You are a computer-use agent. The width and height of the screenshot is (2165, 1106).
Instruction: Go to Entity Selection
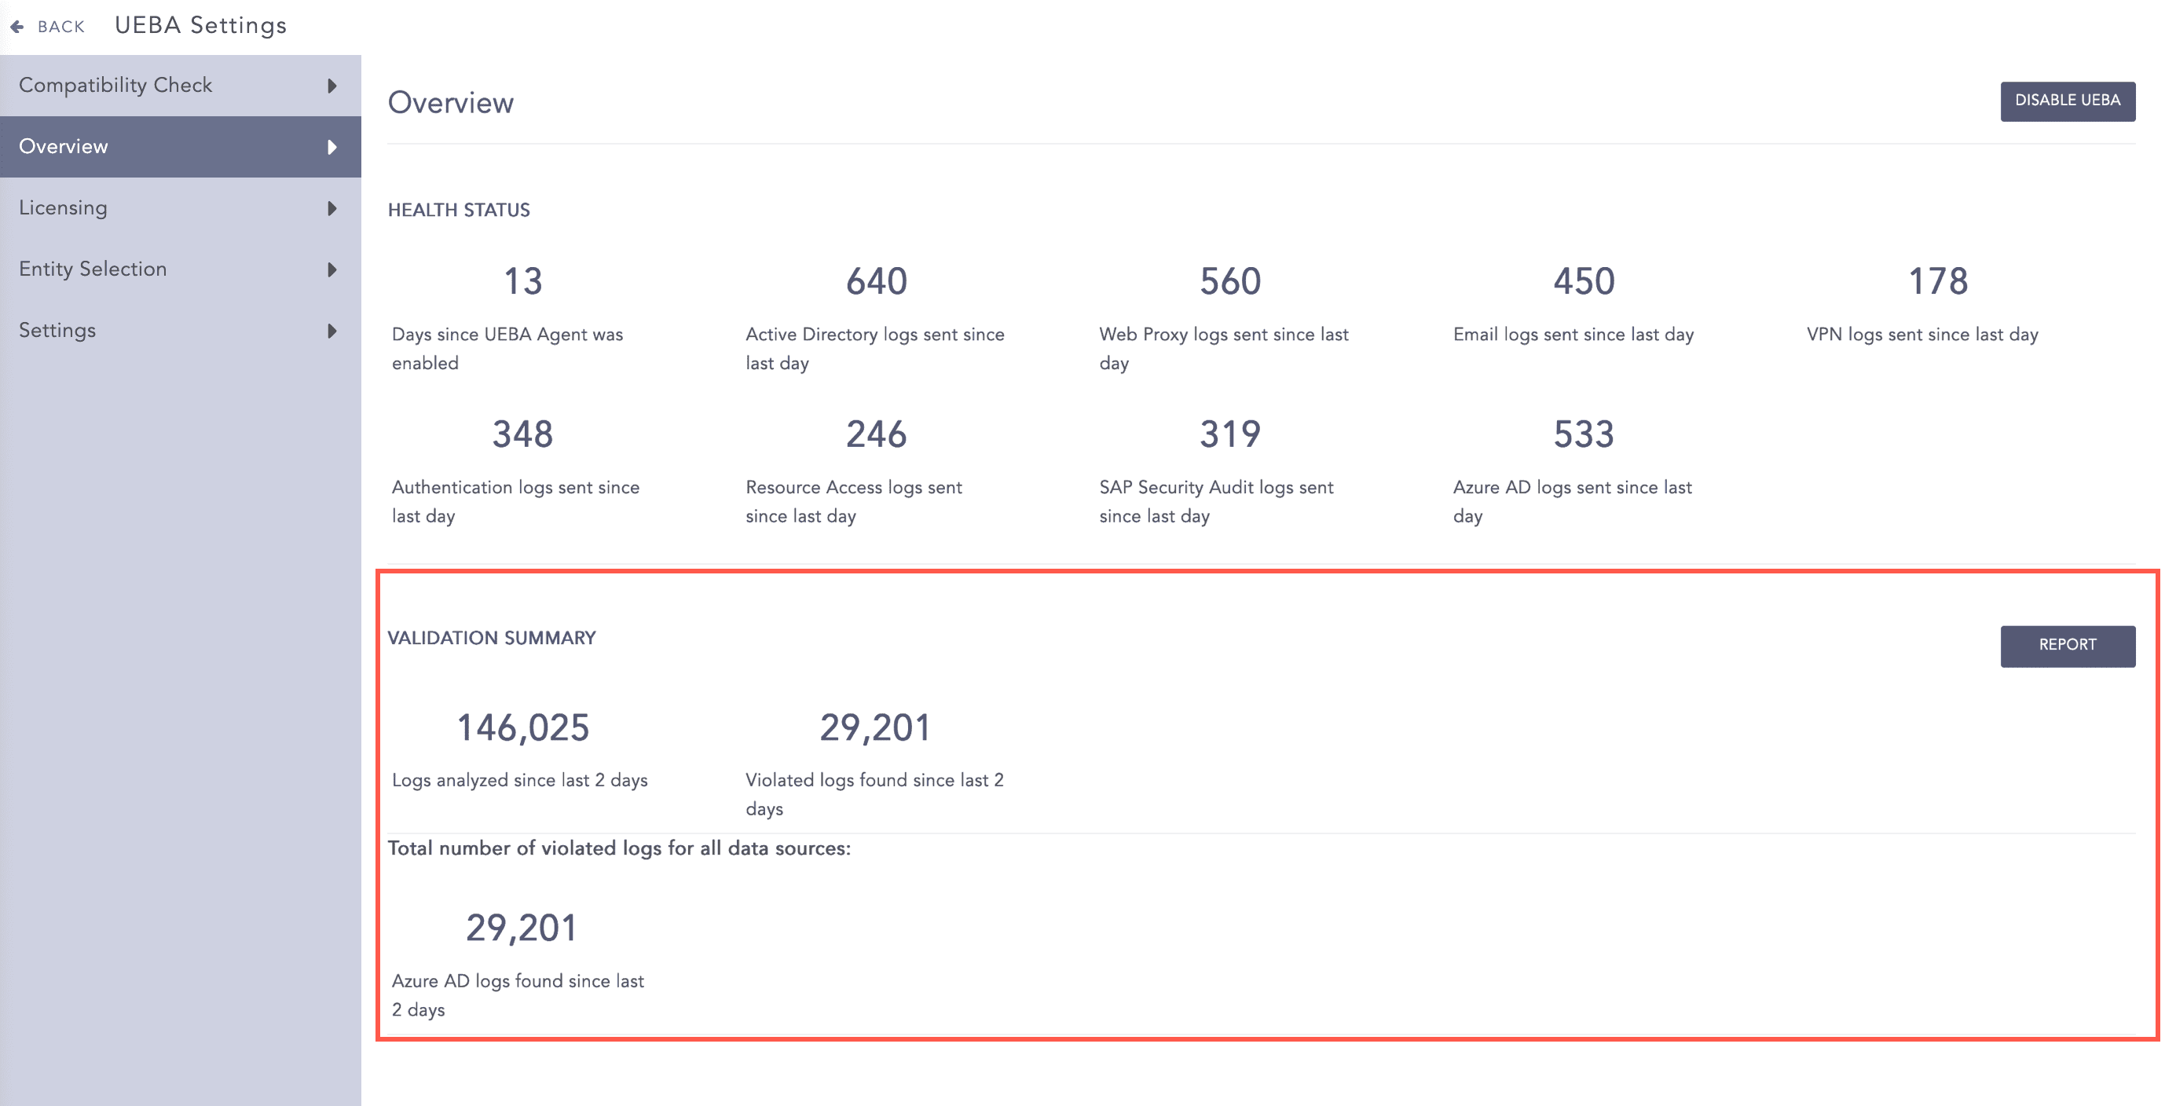[93, 269]
